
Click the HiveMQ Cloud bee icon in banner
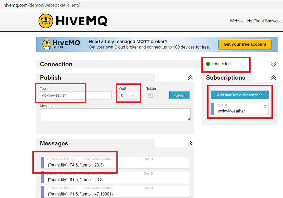[47, 44]
